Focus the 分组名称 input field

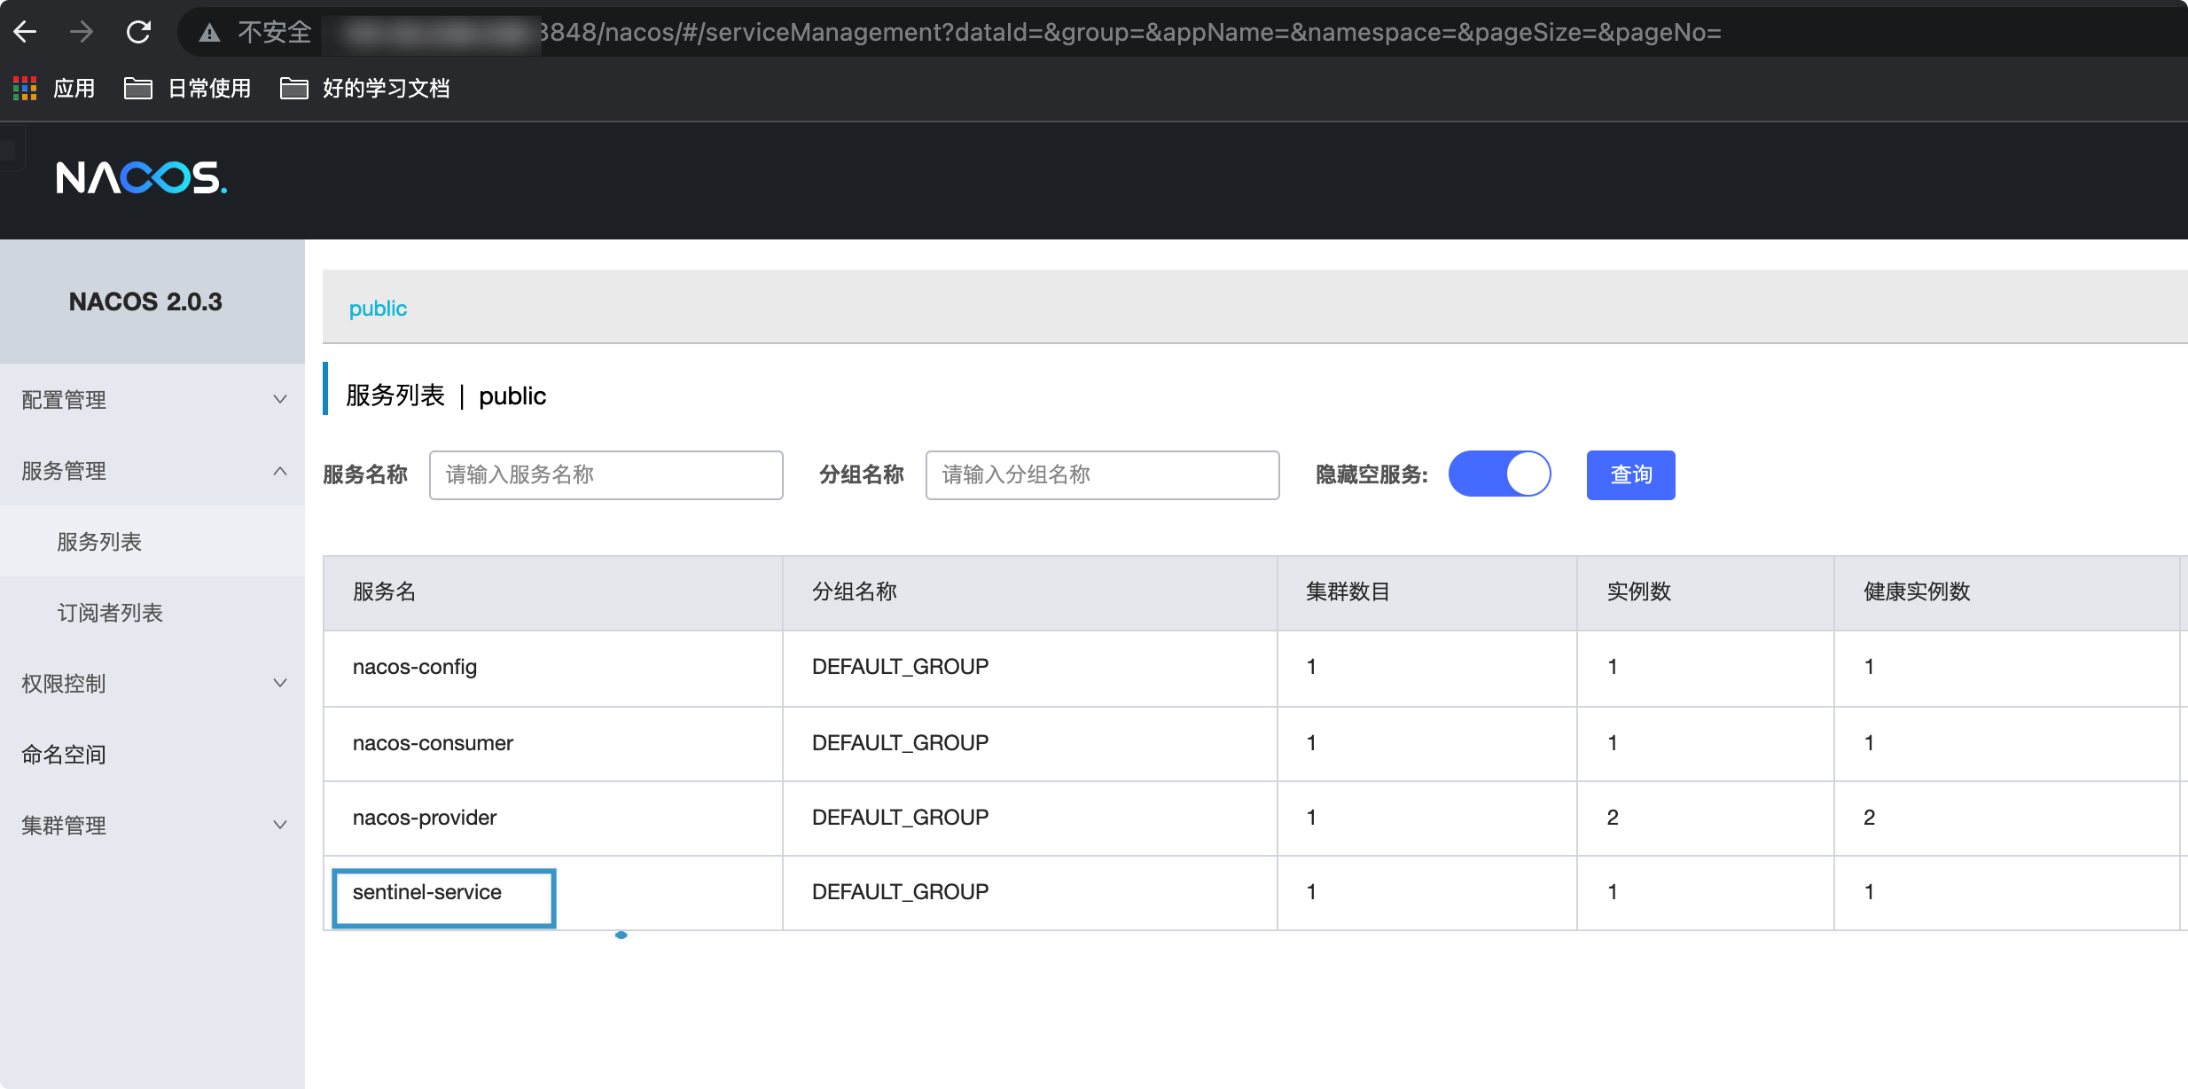pyautogui.click(x=1102, y=474)
